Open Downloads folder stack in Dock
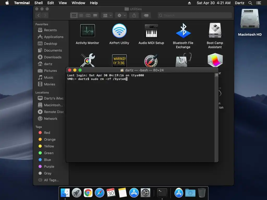267x200 pixels. tap(190, 193)
